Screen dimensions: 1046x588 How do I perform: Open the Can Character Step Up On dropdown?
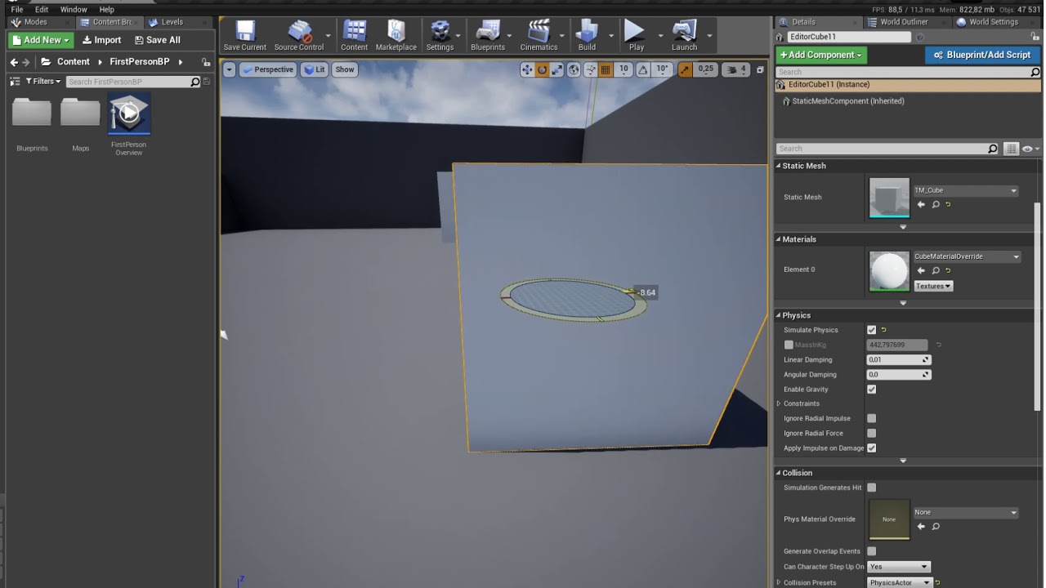(x=899, y=567)
